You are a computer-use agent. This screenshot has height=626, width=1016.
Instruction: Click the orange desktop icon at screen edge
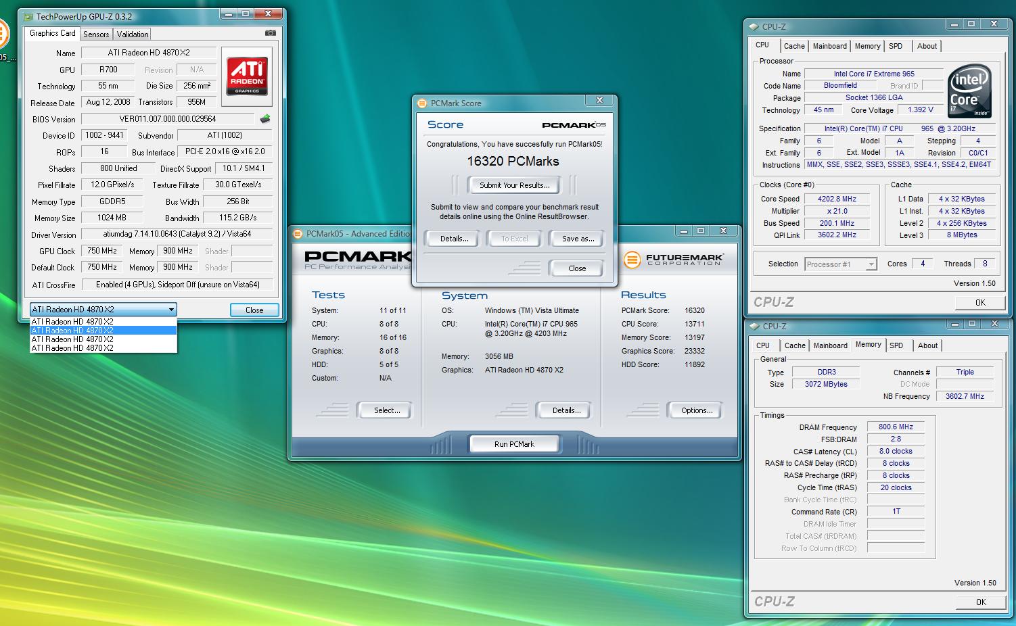tap(3, 34)
